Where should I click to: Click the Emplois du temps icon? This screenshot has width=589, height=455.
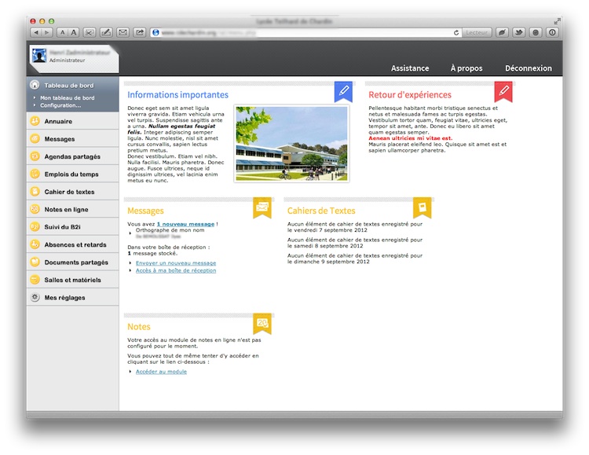click(35, 174)
